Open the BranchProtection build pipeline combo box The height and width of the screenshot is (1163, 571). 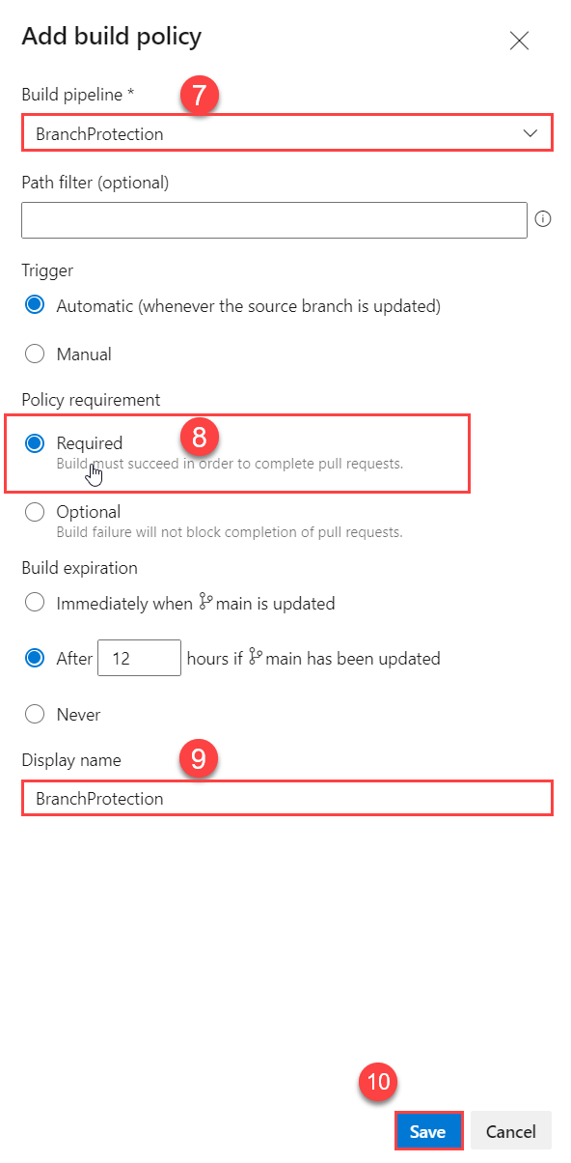click(287, 133)
